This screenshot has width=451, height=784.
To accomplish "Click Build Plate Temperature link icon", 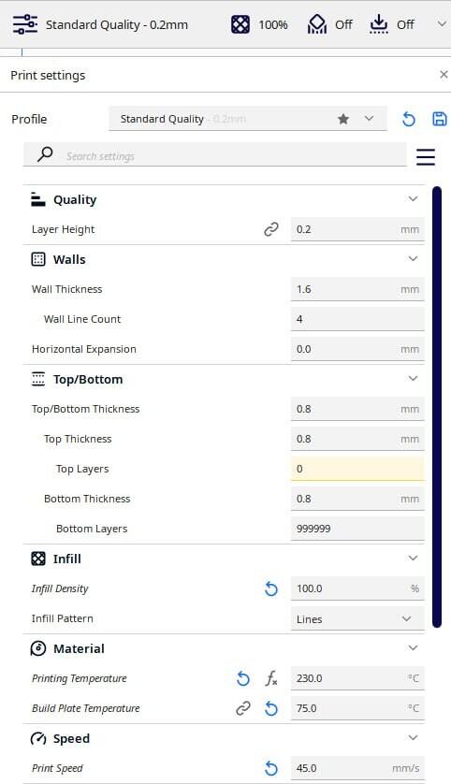I will pyautogui.click(x=243, y=708).
